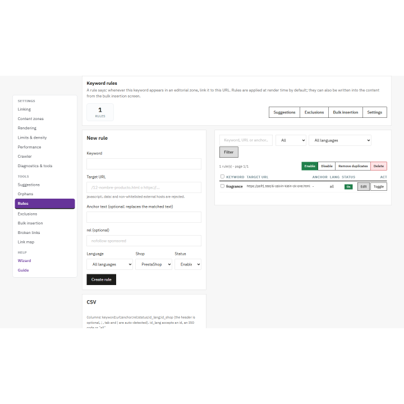Click the Create rule button
Screen dimensions: 404x404
tap(101, 279)
